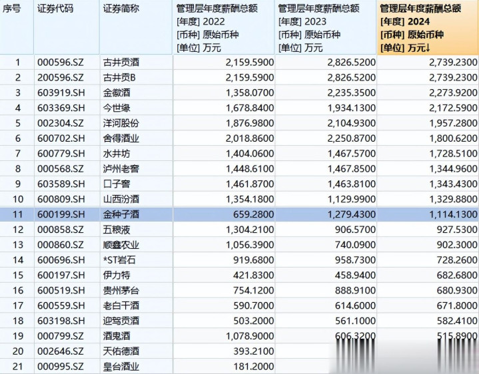
Task: Select stock code 600519.SH
Action: coord(61,290)
